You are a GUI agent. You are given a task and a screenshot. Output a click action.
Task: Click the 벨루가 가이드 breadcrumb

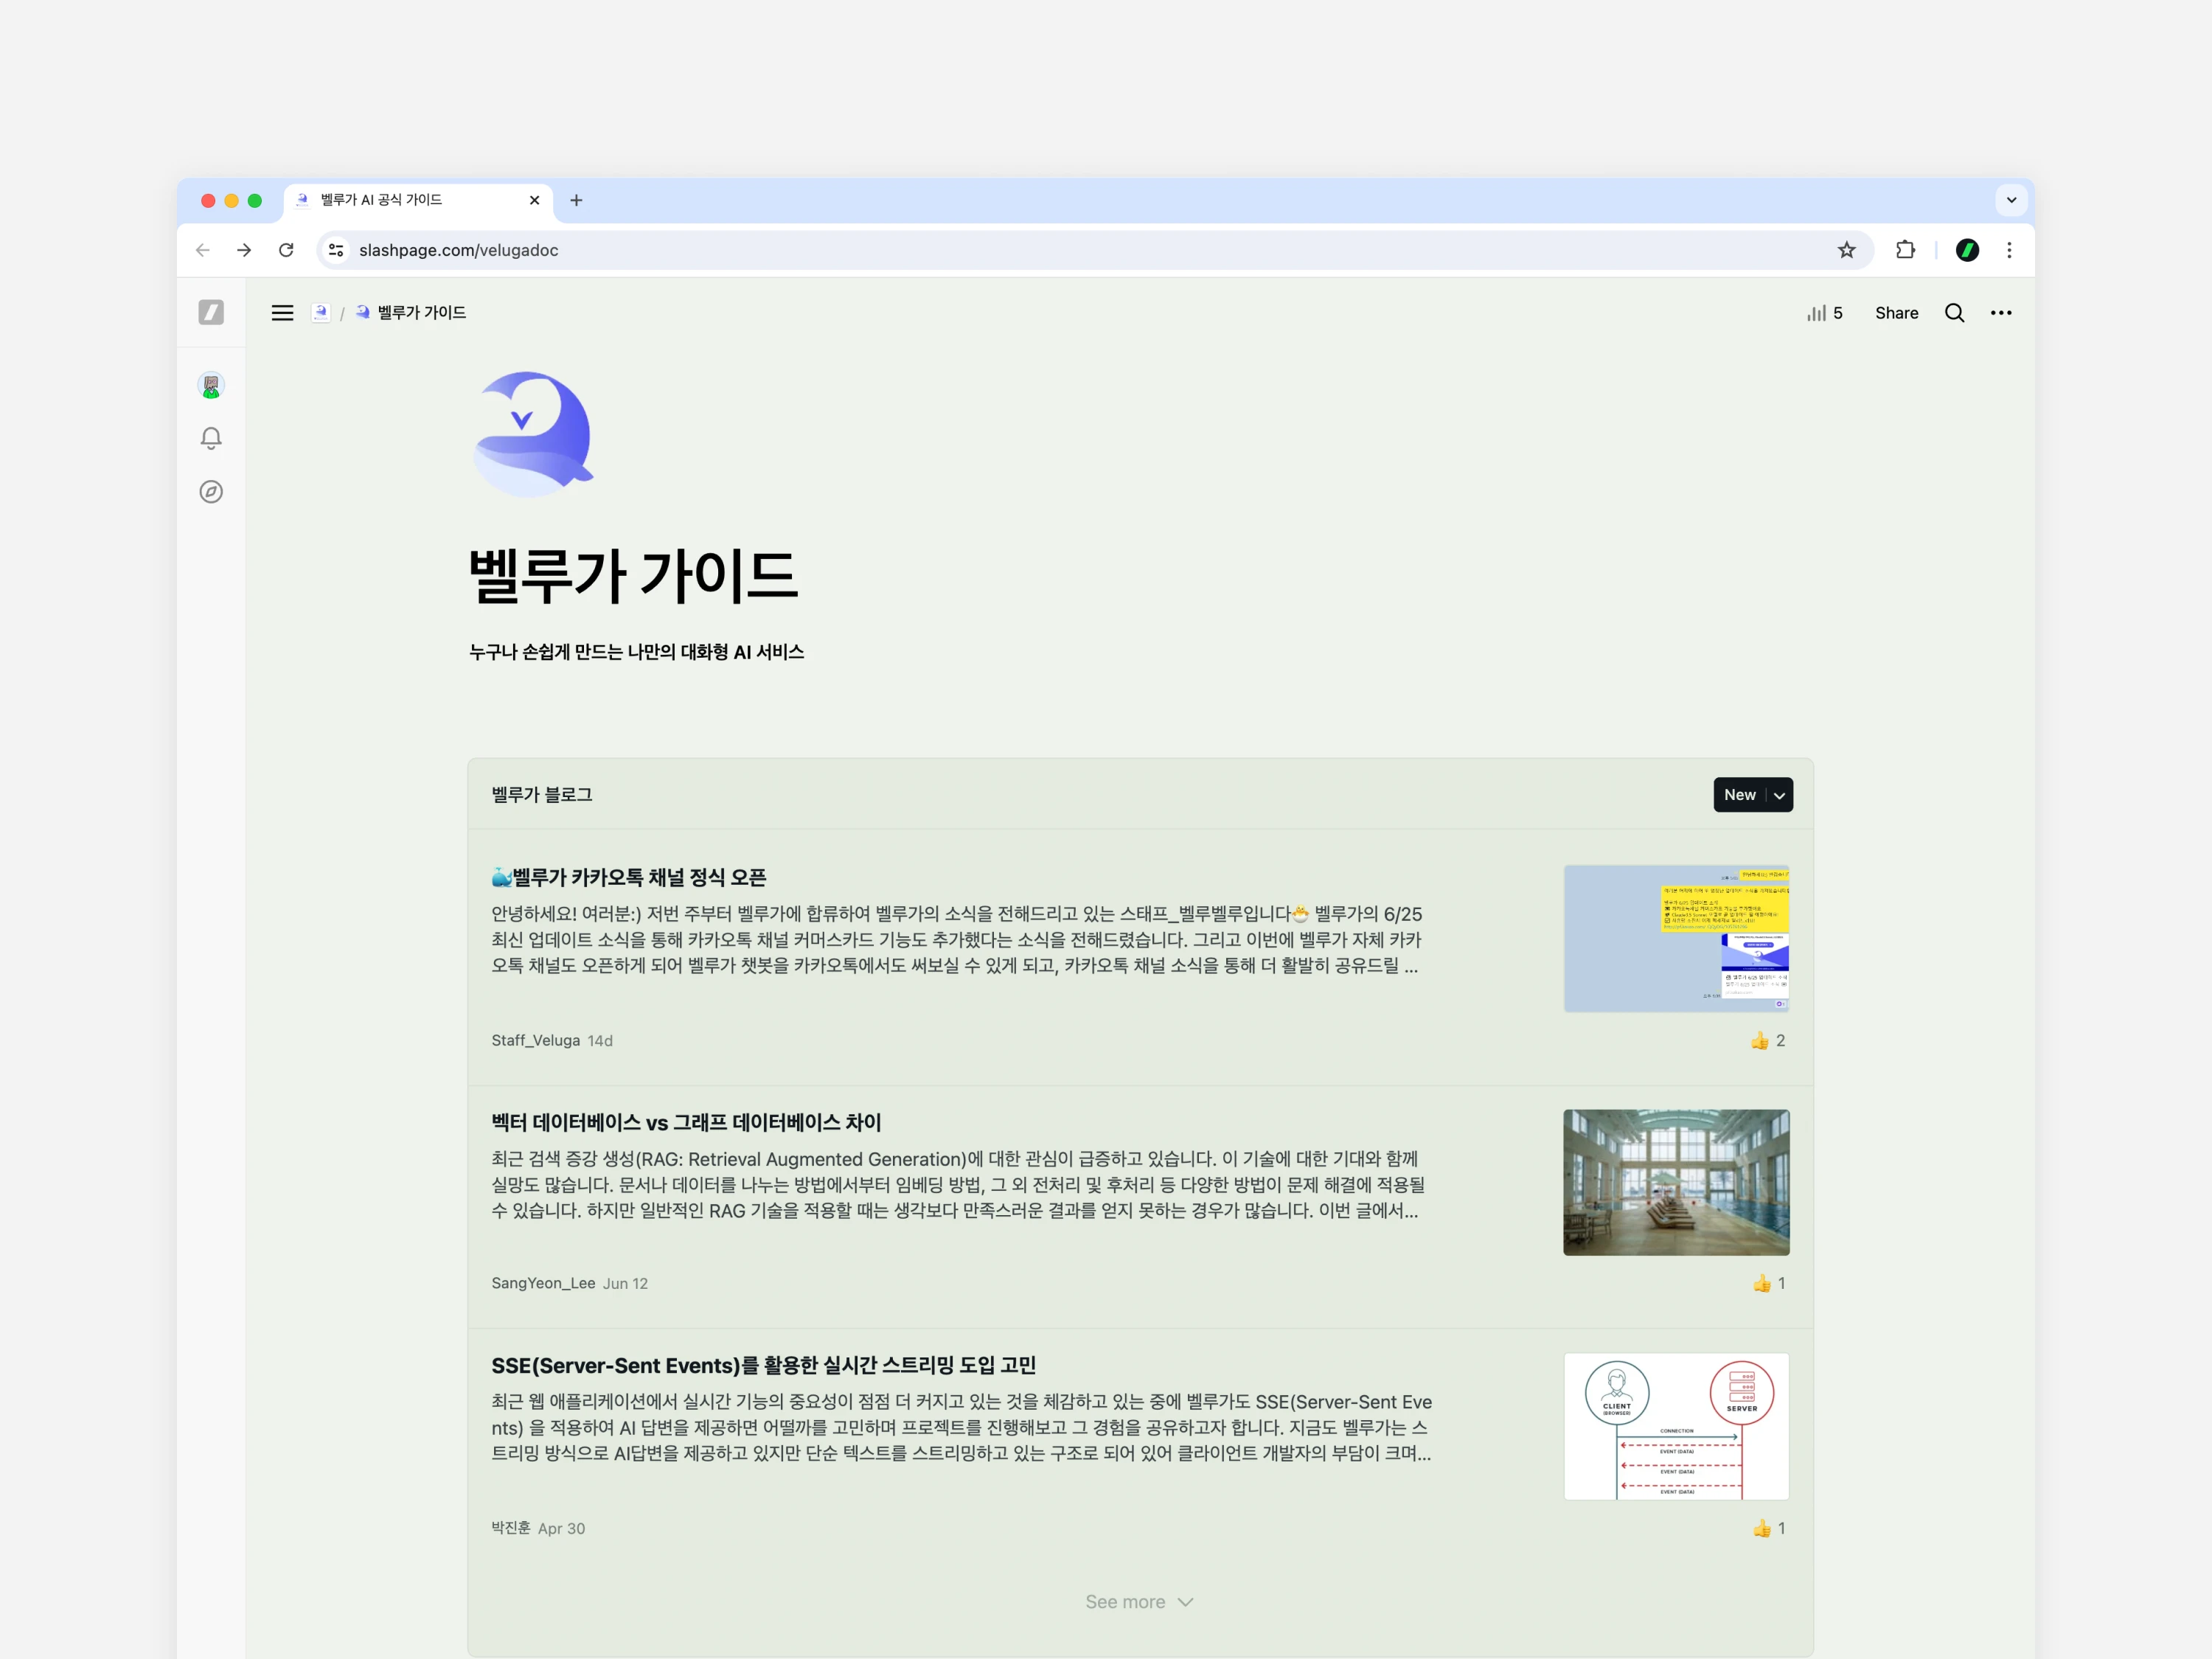click(411, 313)
